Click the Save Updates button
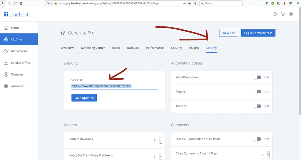 (84, 98)
